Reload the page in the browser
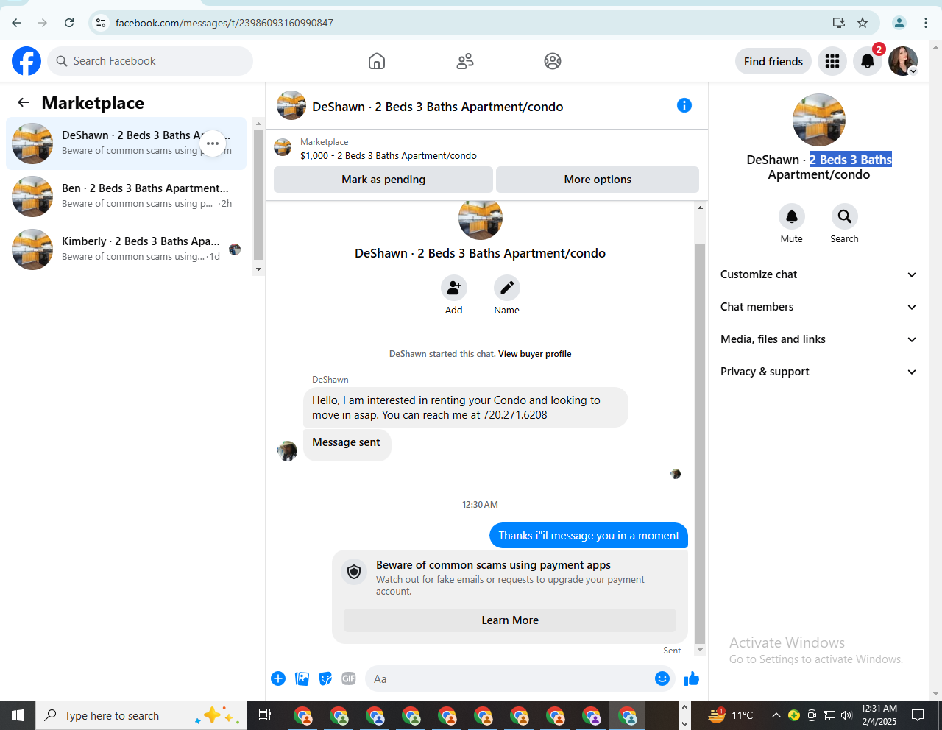 pos(69,23)
